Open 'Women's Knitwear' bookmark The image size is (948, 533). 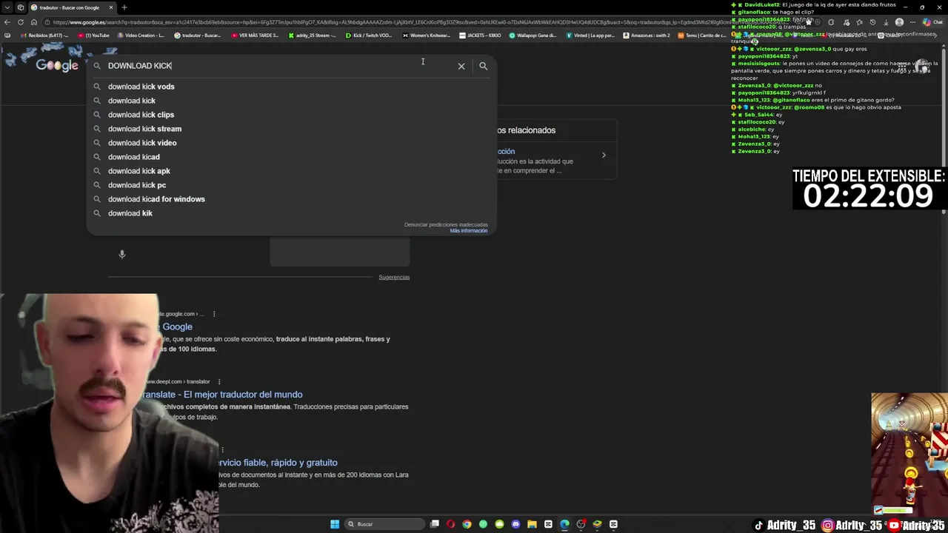coord(426,35)
